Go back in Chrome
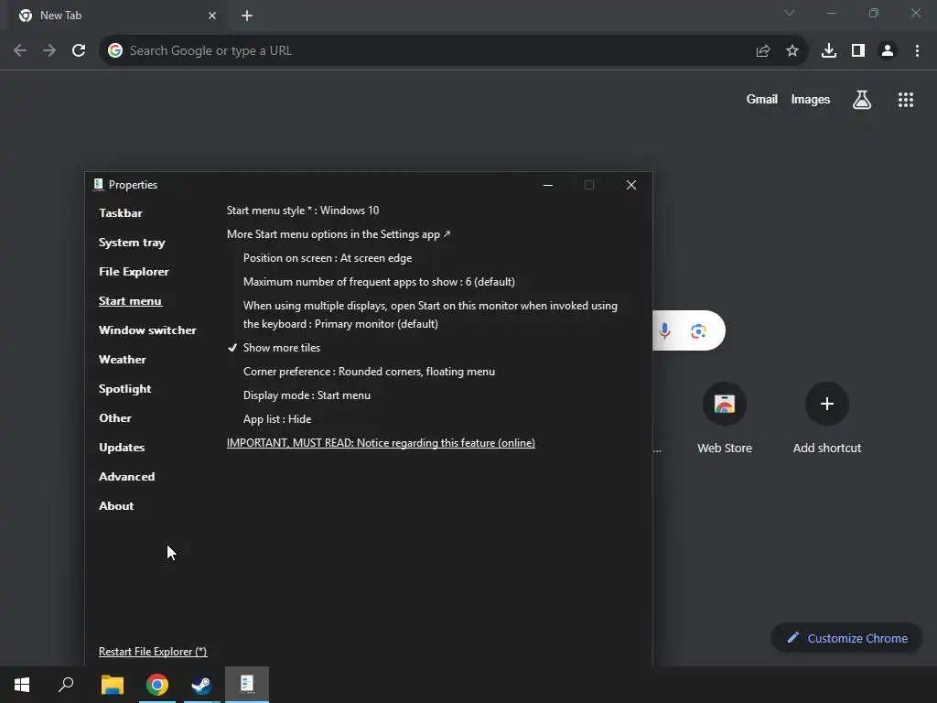The image size is (937, 703). click(20, 50)
